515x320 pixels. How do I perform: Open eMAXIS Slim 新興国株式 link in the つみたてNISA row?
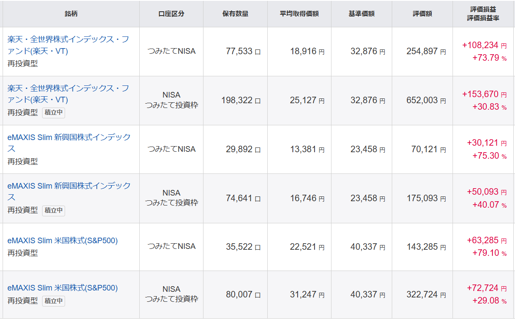tap(69, 143)
